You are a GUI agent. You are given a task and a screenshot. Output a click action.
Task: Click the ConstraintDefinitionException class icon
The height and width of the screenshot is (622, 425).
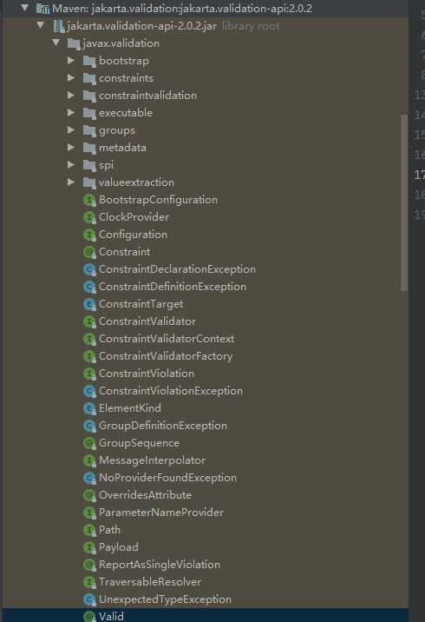coord(89,287)
